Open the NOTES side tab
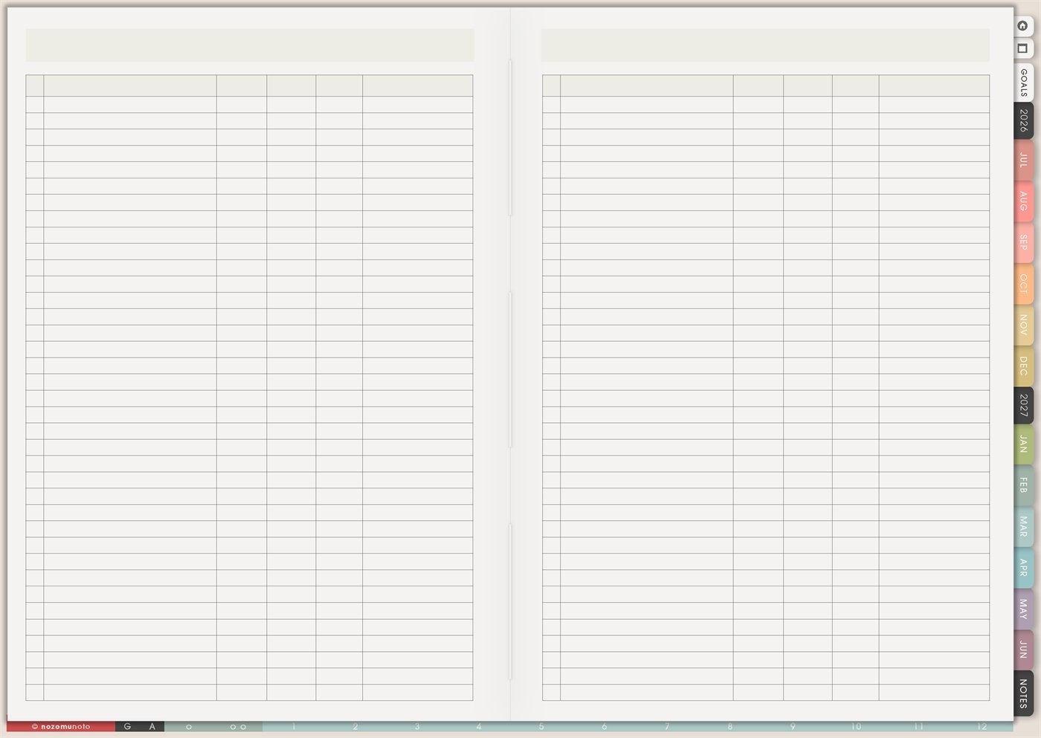Screen dimensions: 1041x738 (1023, 693)
